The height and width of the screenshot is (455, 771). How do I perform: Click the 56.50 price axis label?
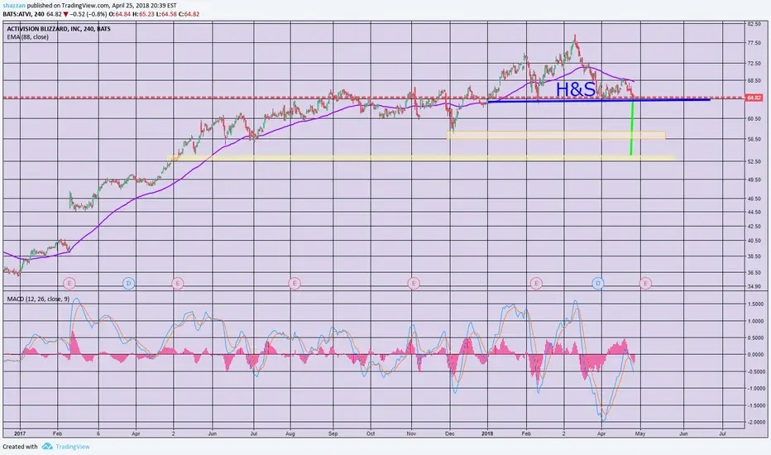(x=754, y=139)
